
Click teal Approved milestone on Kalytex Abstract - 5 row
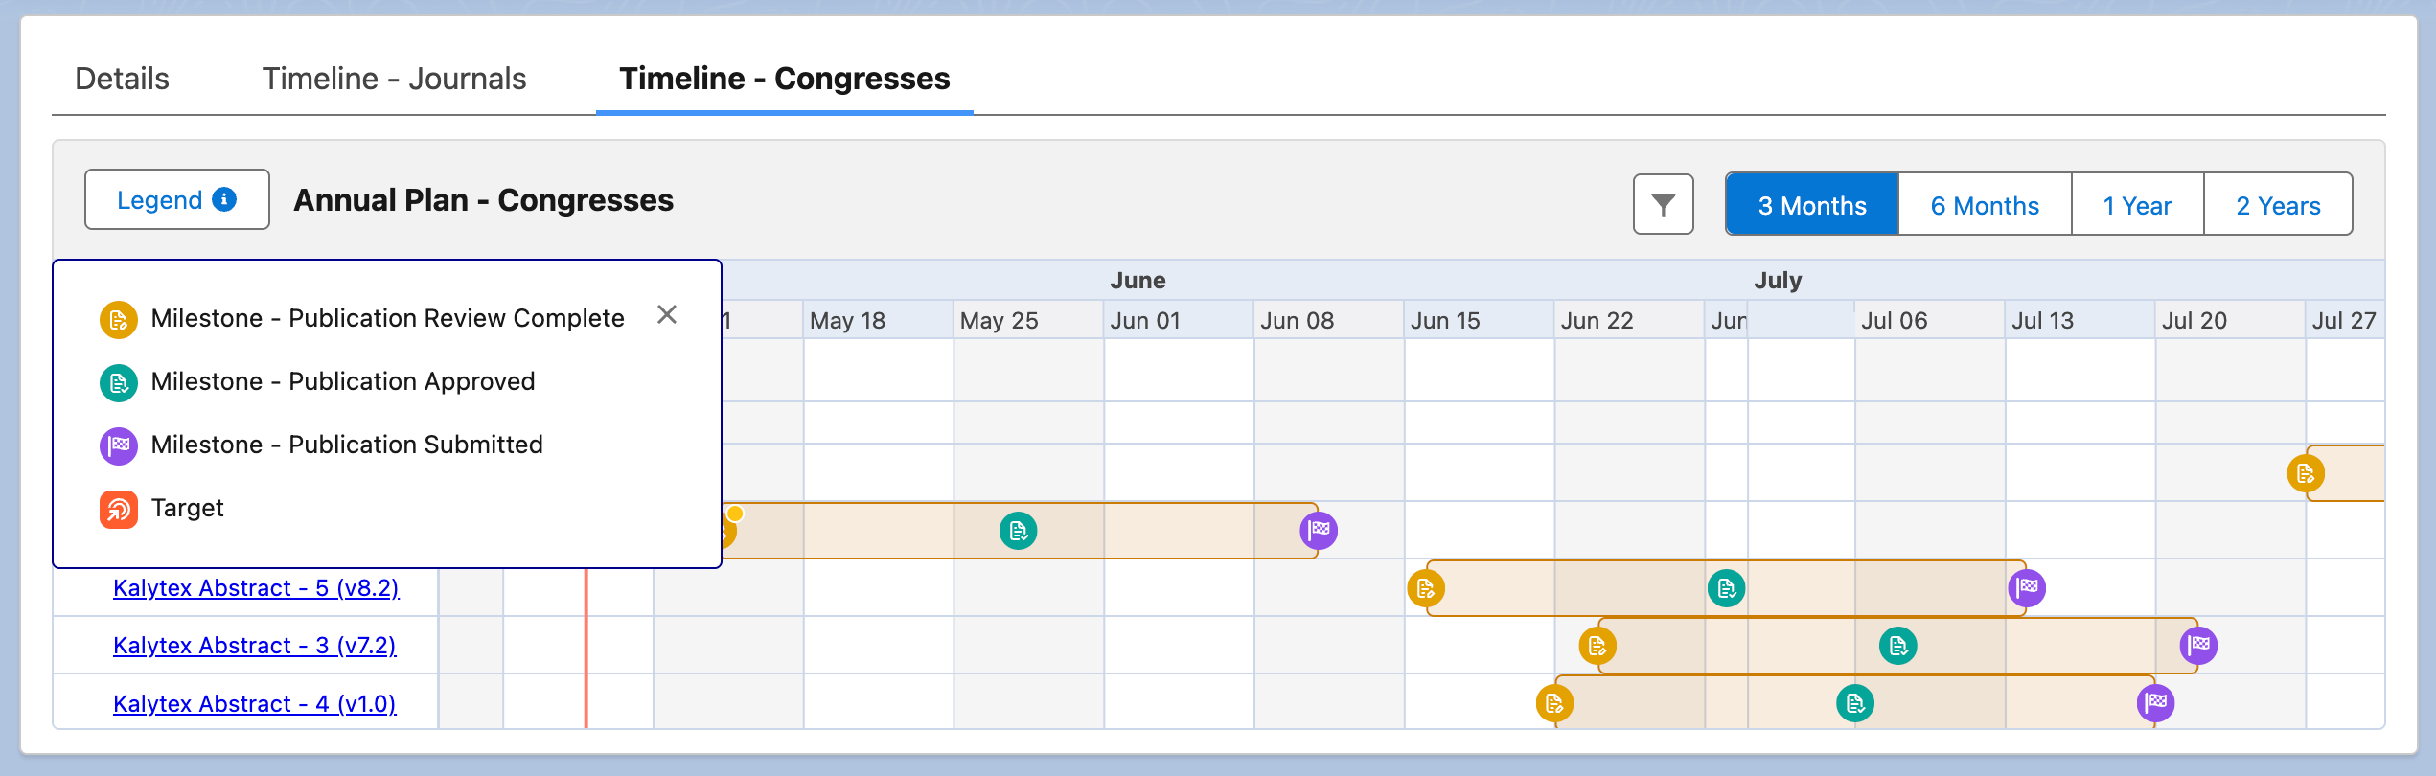click(x=1726, y=588)
